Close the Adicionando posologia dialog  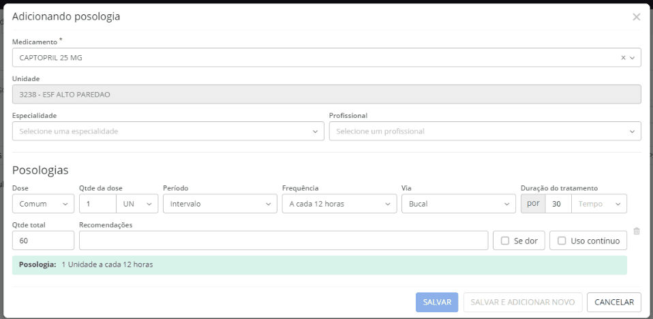pyautogui.click(x=636, y=17)
